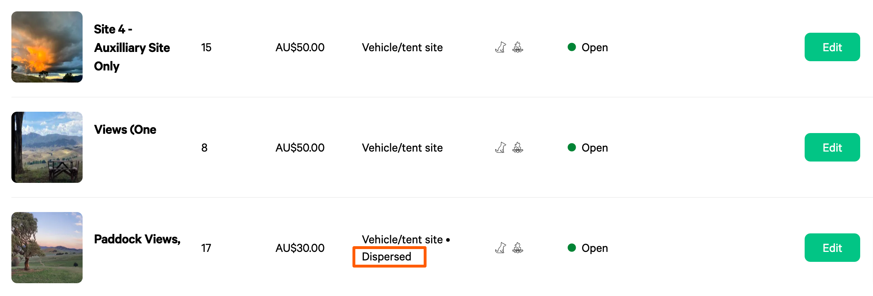Click campfire icon in Site 4 row
873x296 pixels.
pyautogui.click(x=518, y=47)
